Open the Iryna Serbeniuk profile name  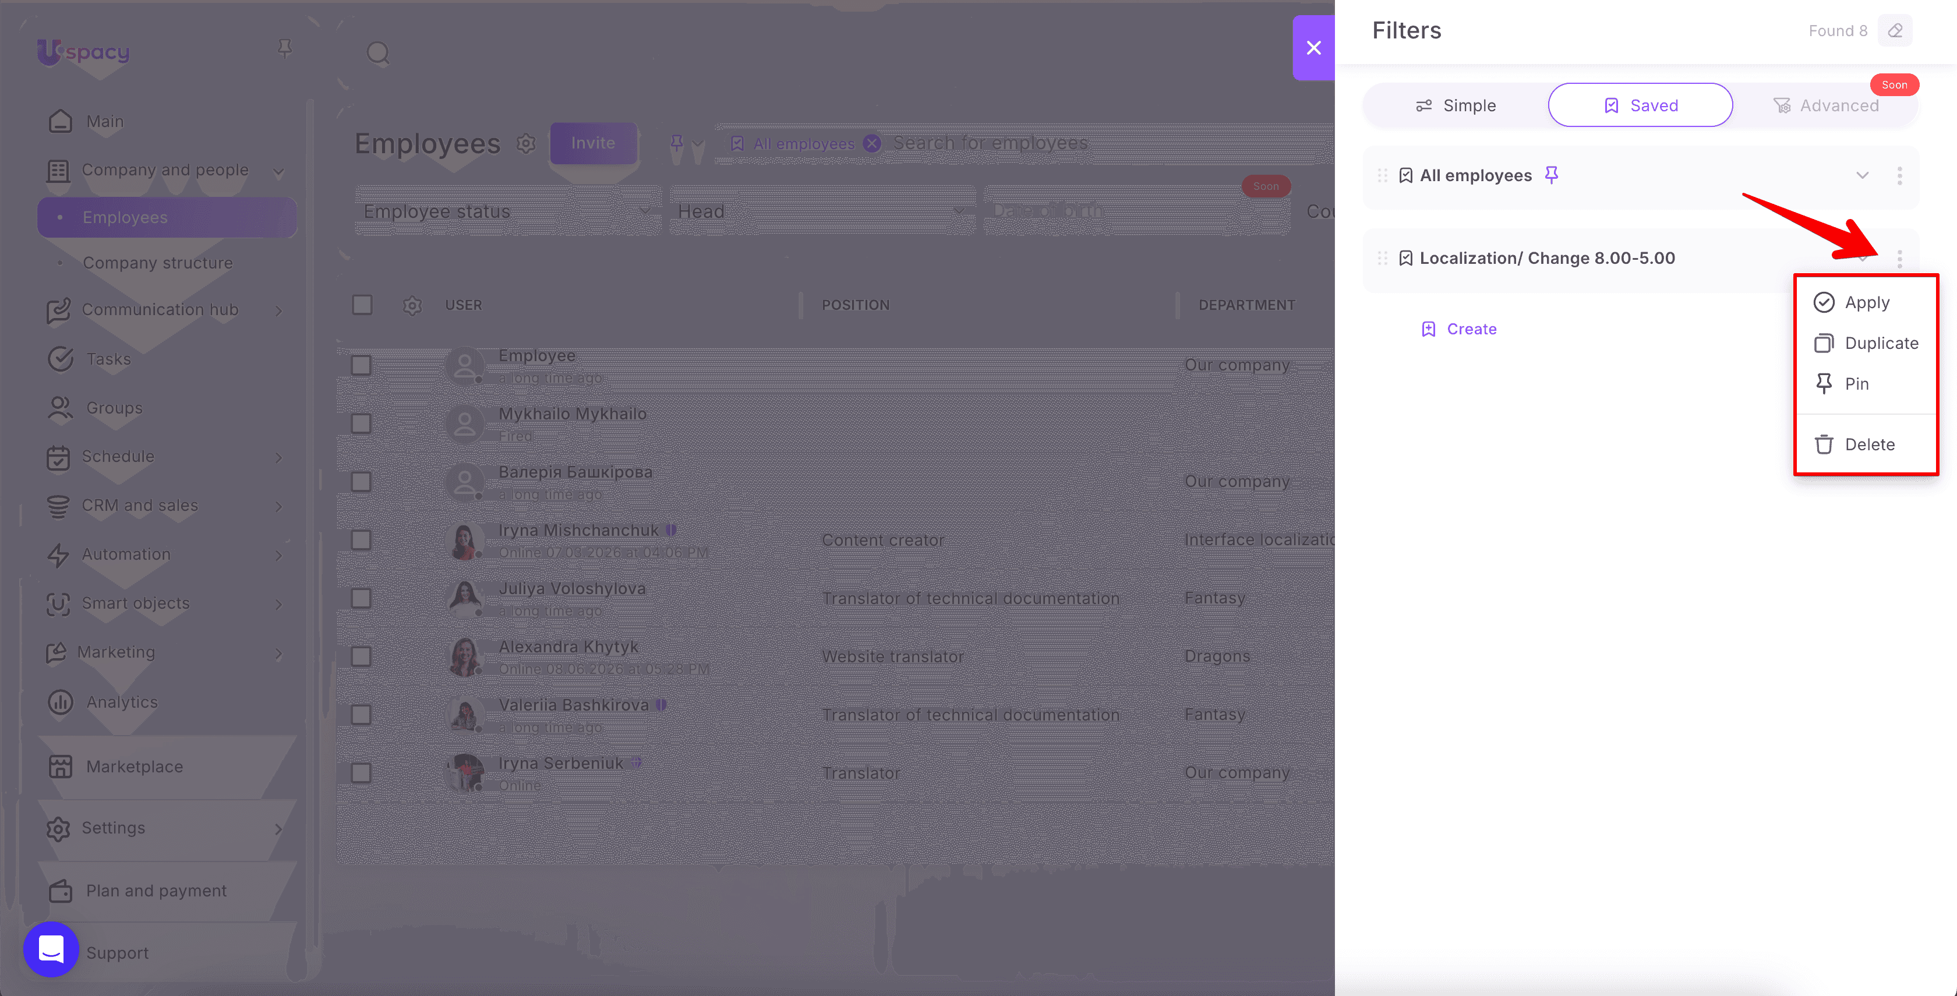tap(561, 764)
